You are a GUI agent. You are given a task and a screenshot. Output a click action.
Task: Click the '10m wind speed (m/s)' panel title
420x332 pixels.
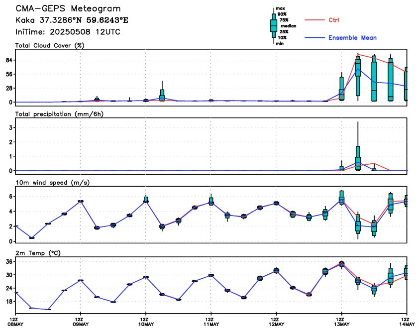[53, 183]
